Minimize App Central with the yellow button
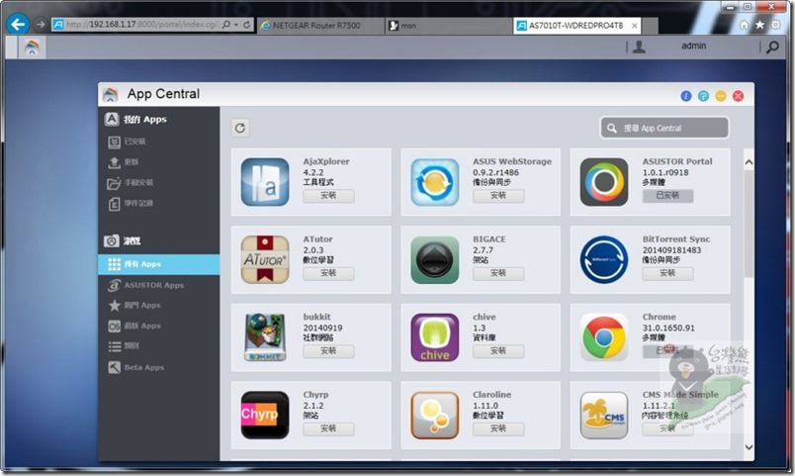The width and height of the screenshot is (795, 476). (x=721, y=96)
